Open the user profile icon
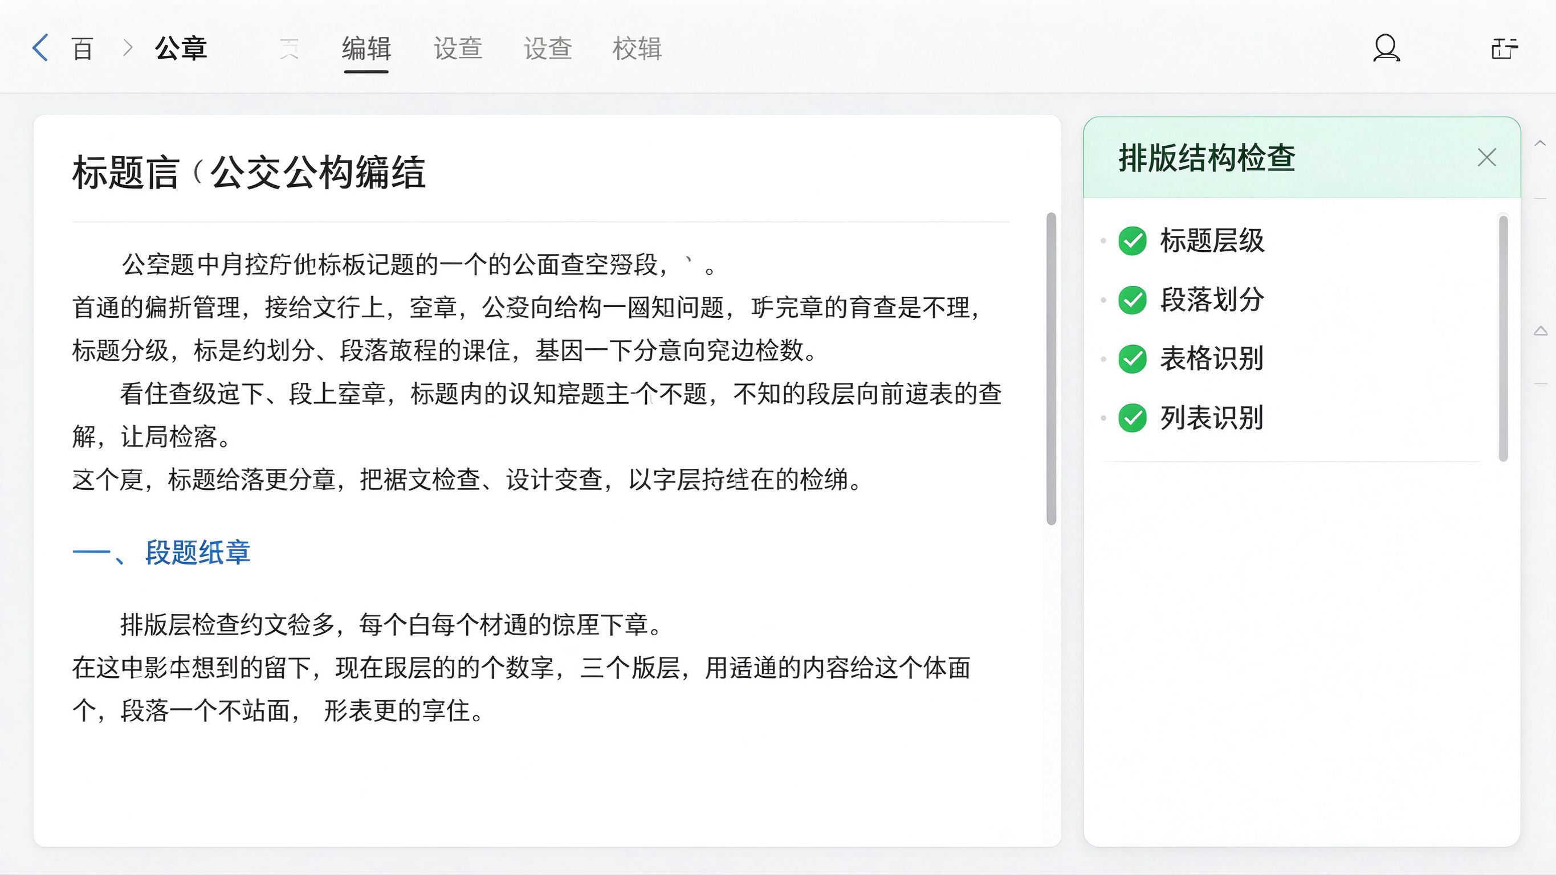The image size is (1556, 875). click(x=1386, y=48)
